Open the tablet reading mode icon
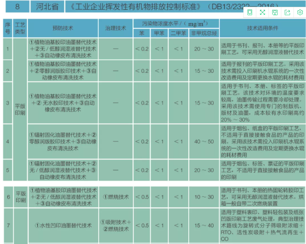The image size is (306, 244). pyautogui.click(x=249, y=13)
